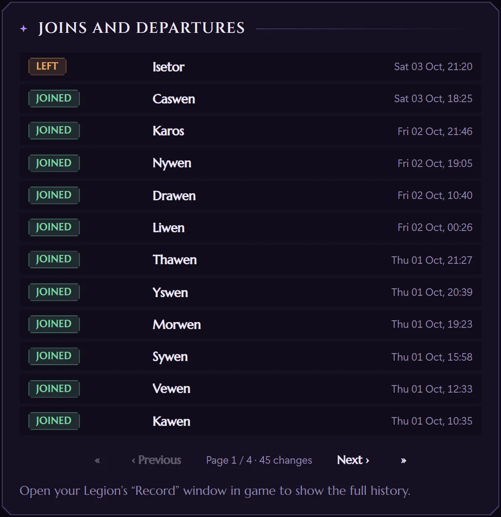Select the Liwen row

click(x=250, y=227)
